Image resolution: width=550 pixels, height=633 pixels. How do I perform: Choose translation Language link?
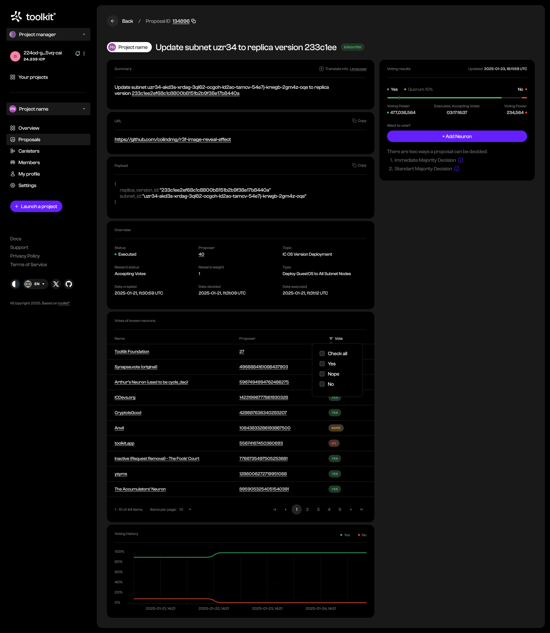[x=358, y=69]
